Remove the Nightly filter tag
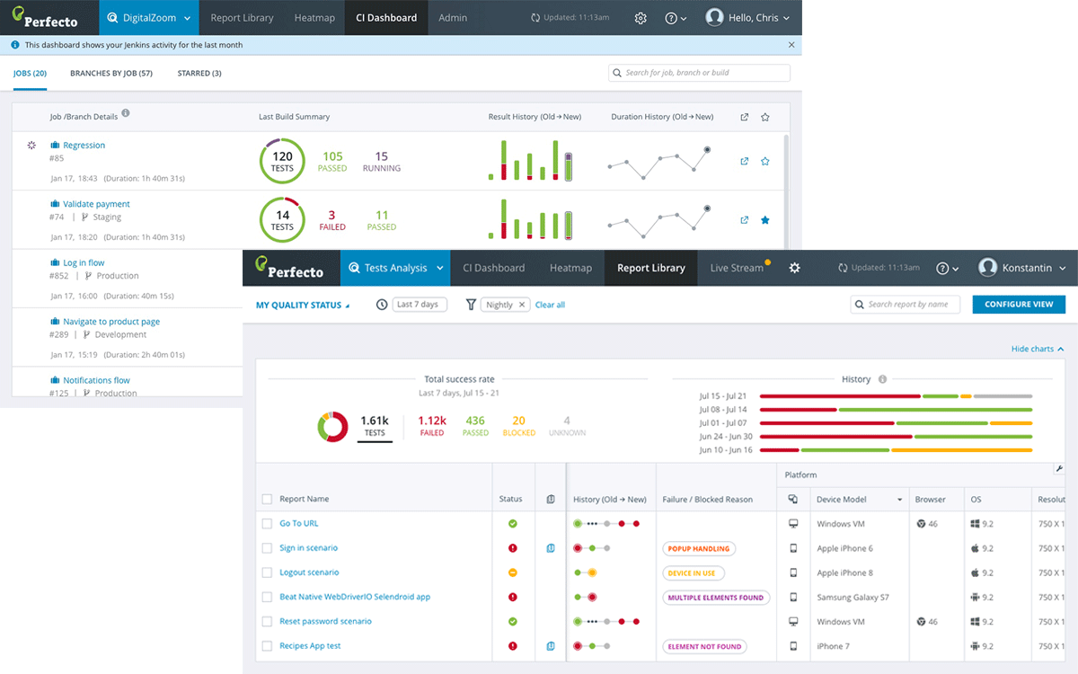This screenshot has width=1078, height=674. click(521, 305)
